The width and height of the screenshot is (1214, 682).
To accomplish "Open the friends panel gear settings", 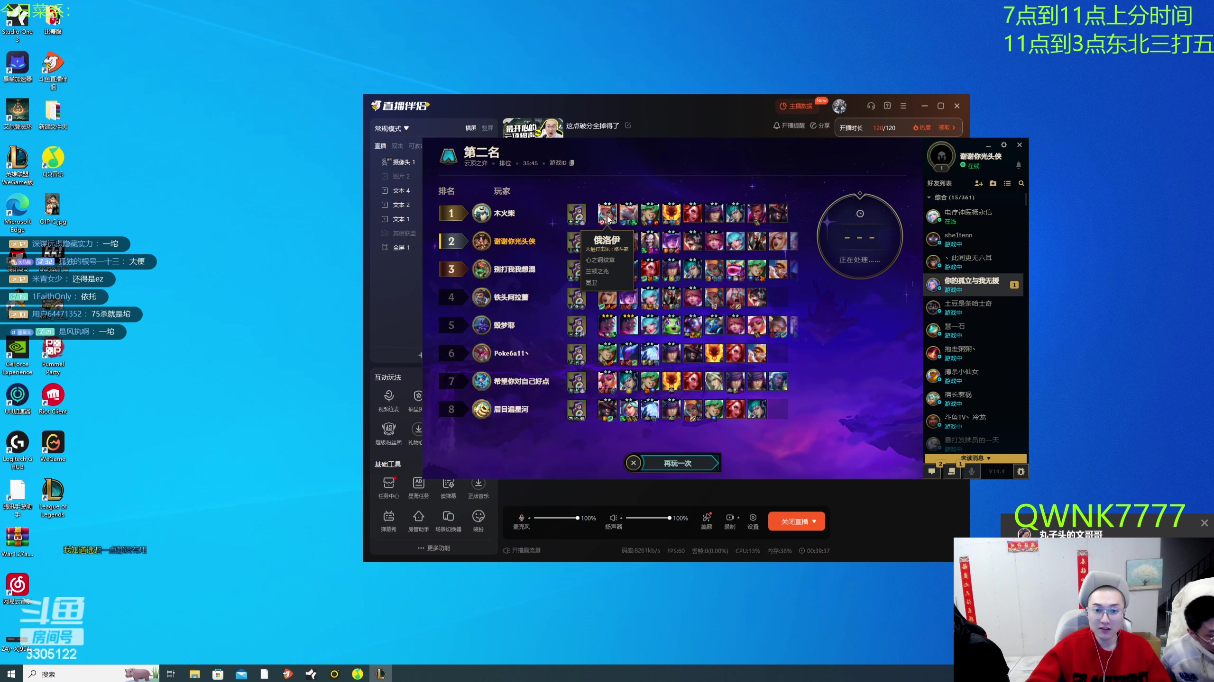I will (1004, 145).
